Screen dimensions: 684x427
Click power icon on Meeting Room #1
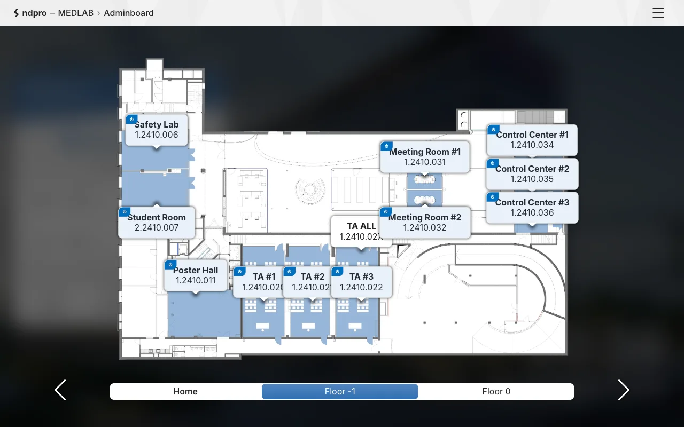click(x=386, y=146)
